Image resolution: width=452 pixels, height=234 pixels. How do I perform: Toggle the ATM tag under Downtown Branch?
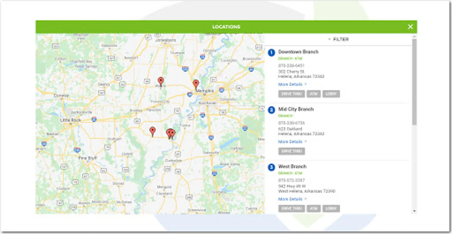click(314, 94)
